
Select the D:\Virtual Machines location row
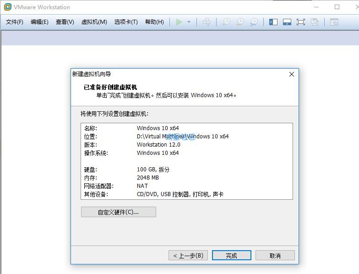tap(187, 137)
